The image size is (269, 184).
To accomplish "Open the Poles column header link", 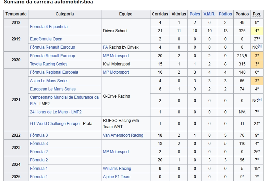I will pos(195,14).
